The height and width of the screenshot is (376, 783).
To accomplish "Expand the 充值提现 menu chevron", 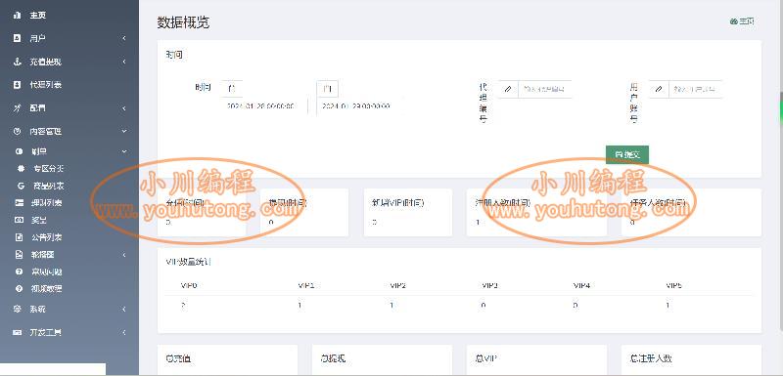I will [124, 62].
